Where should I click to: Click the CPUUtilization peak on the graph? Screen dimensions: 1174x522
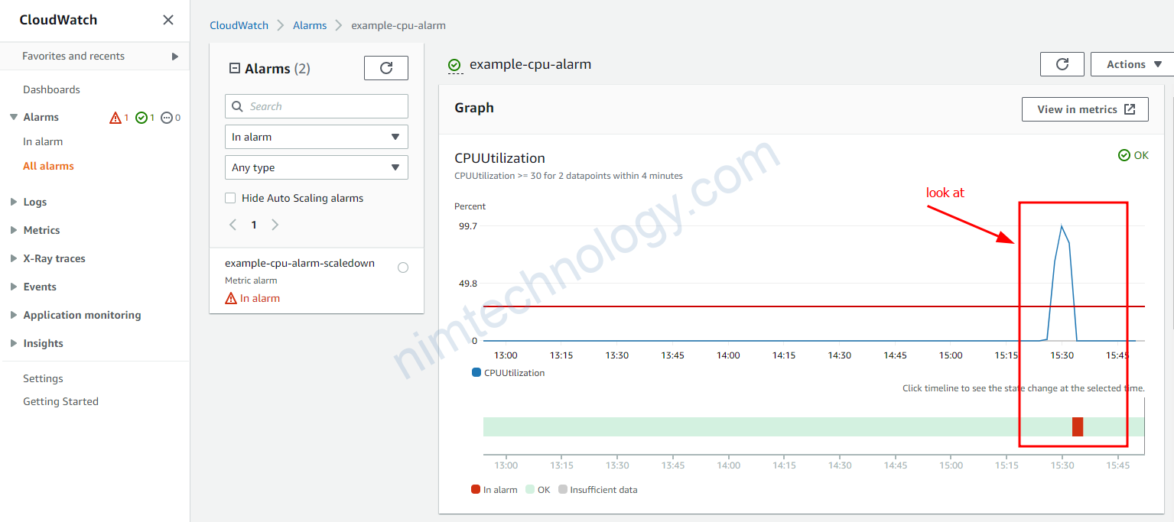coord(1061,225)
